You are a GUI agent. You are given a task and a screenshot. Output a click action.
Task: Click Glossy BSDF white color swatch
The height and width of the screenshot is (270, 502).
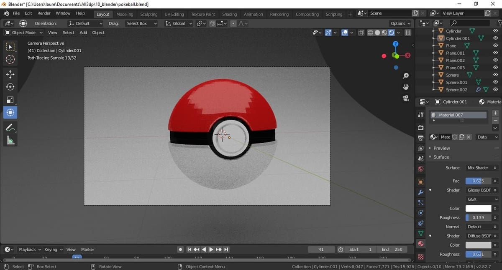pyautogui.click(x=478, y=208)
